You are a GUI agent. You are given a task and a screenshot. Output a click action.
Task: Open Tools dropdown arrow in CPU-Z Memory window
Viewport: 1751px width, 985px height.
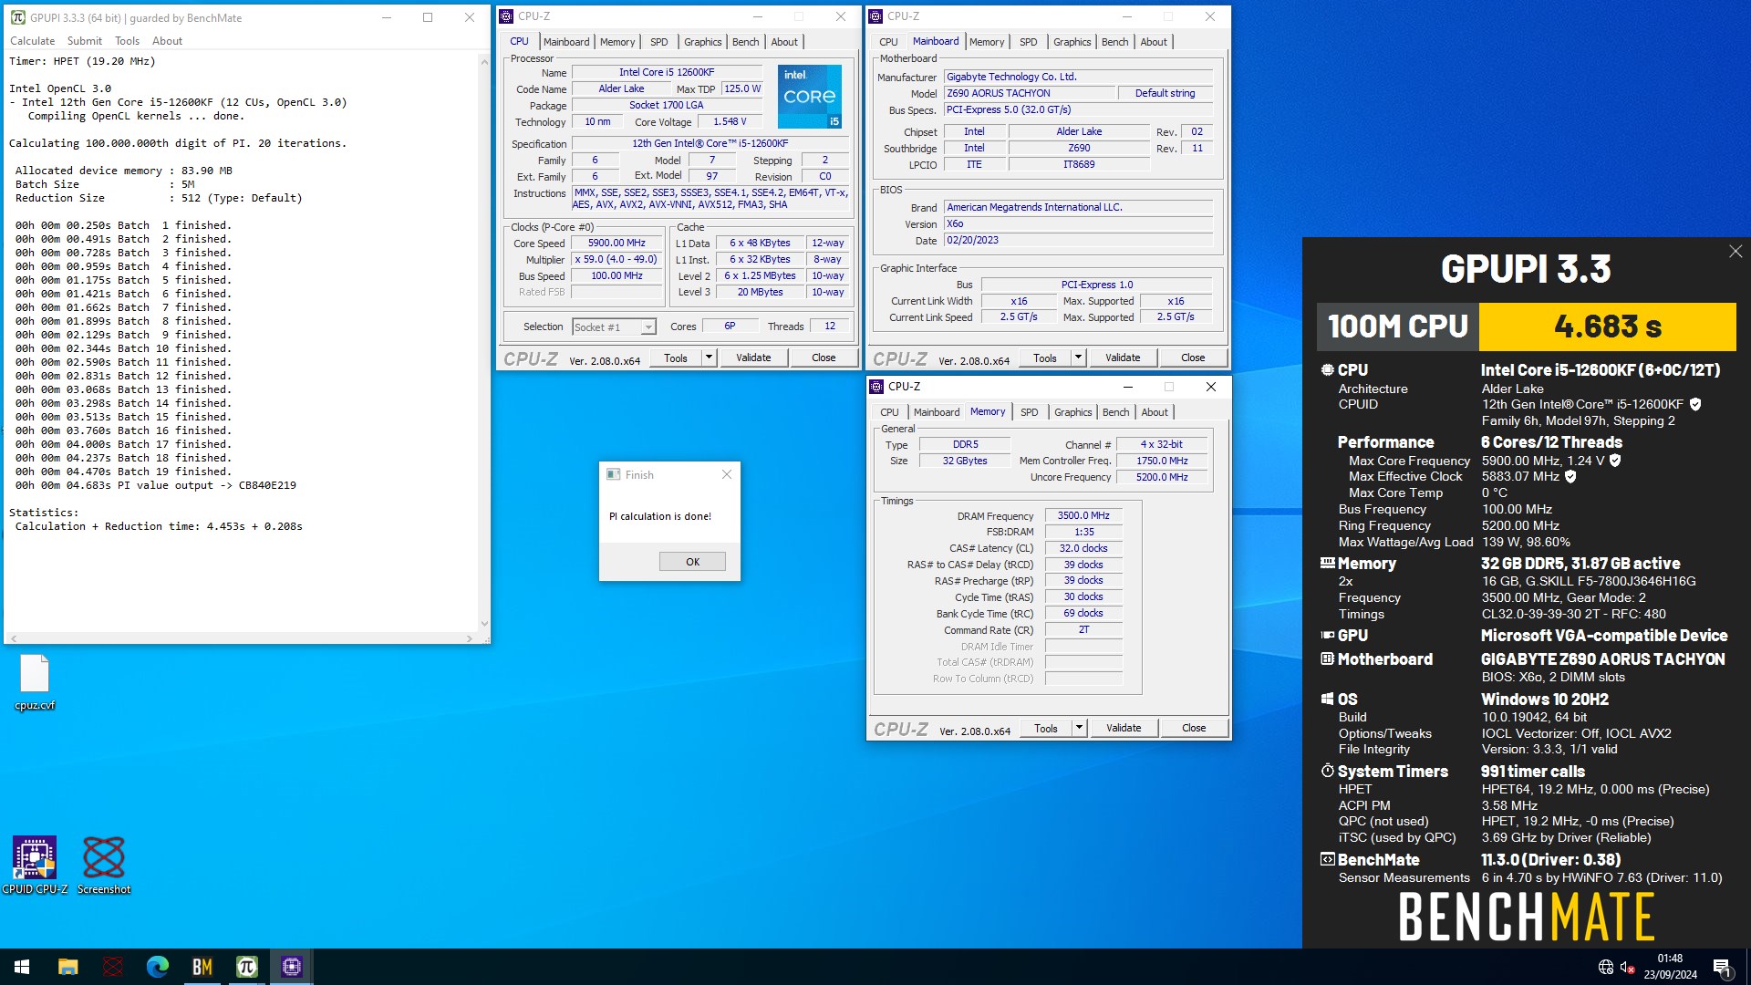point(1079,728)
